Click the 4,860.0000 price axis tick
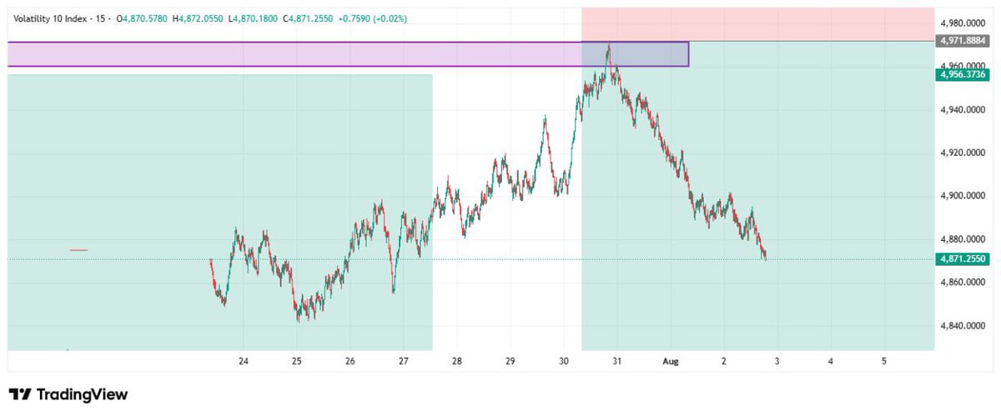Image resolution: width=1001 pixels, height=417 pixels. pyautogui.click(x=963, y=283)
